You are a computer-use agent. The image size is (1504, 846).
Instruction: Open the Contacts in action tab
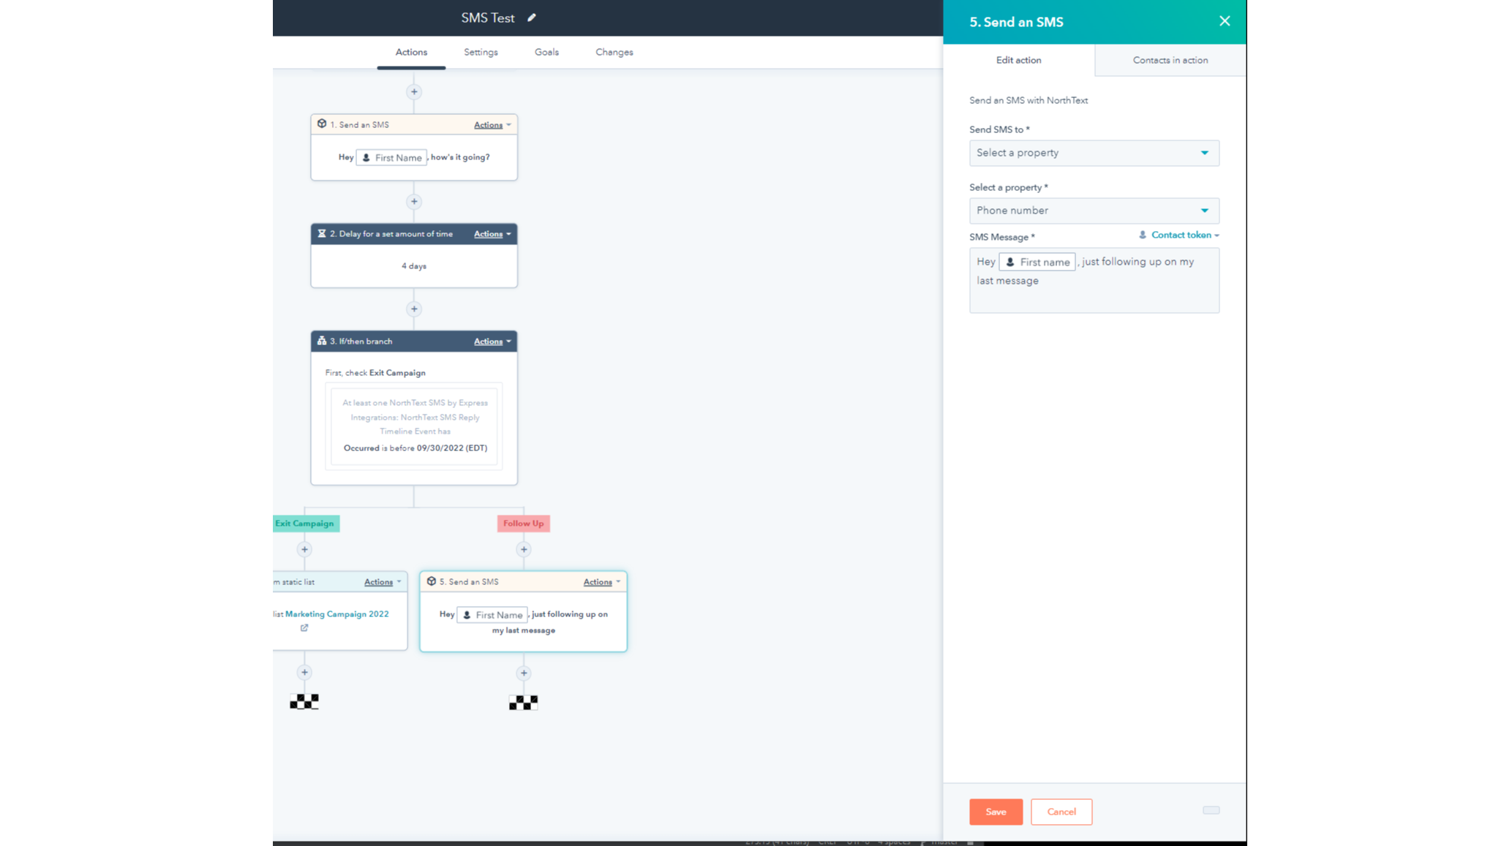[x=1169, y=60]
